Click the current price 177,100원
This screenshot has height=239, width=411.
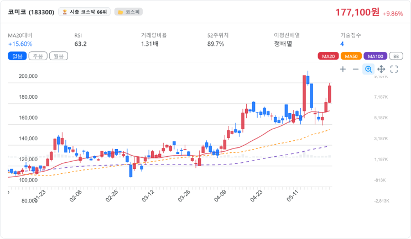[357, 12]
